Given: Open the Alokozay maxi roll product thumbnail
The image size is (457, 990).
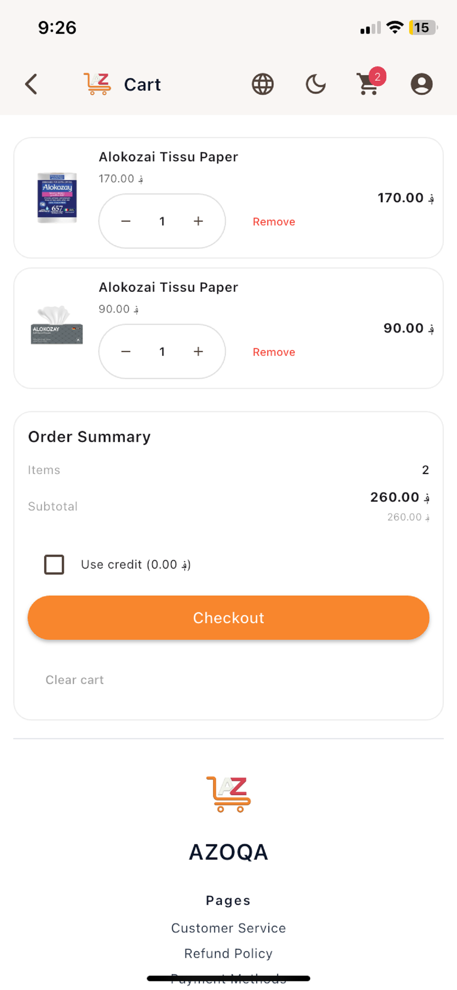Looking at the screenshot, I should click(x=57, y=197).
